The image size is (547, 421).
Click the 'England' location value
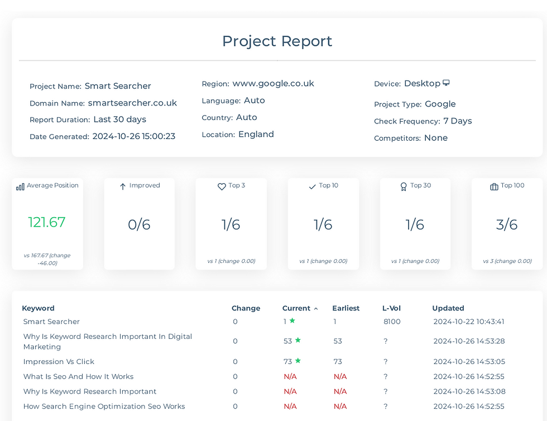click(x=256, y=135)
